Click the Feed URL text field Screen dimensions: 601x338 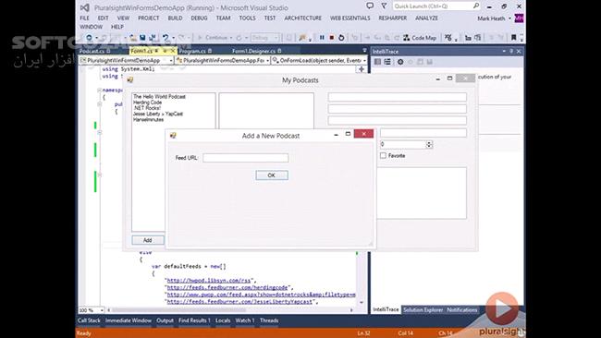point(246,158)
